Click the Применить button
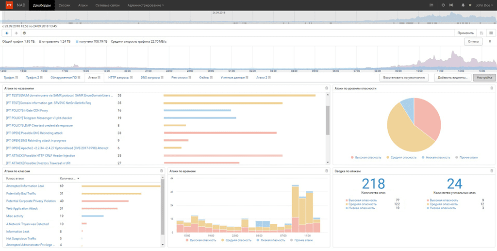This screenshot has width=497, height=251. coord(464,33)
